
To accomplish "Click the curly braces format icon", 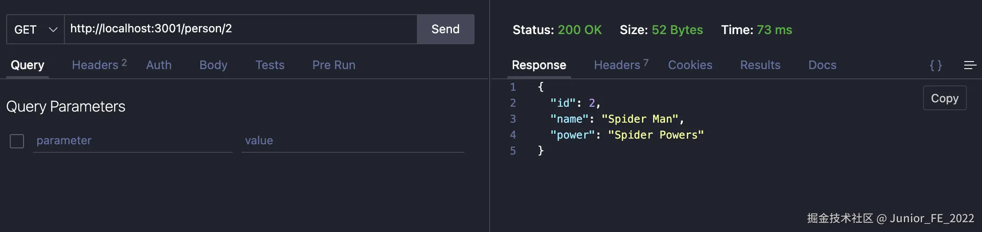I will pos(936,66).
